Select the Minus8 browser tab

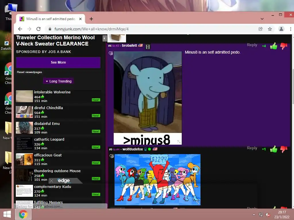click(x=51, y=19)
